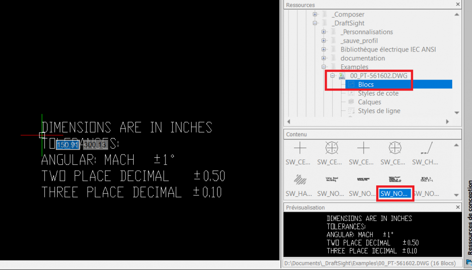Click the DWG file icon
Viewport: 472px width, 270px height.
click(x=342, y=76)
